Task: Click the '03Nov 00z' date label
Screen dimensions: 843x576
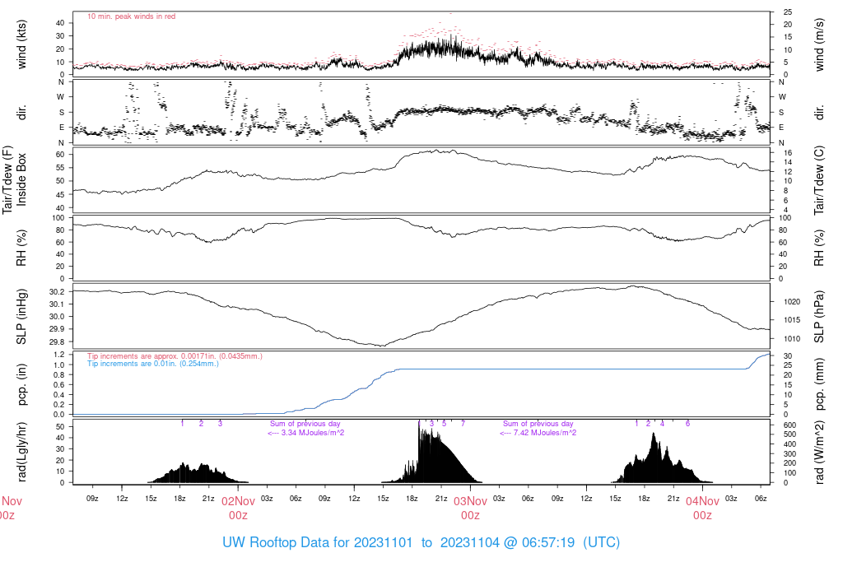Action: point(470,508)
